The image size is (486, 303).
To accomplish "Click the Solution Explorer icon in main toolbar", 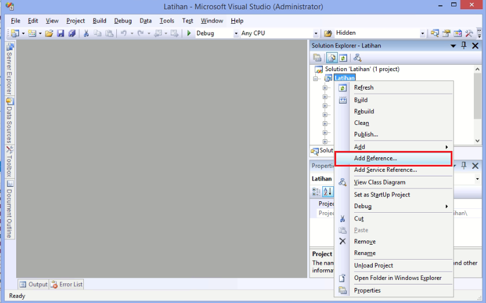I will 435,33.
